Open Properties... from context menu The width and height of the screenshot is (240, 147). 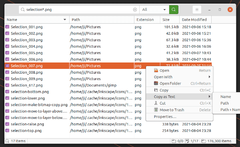pos(179,117)
